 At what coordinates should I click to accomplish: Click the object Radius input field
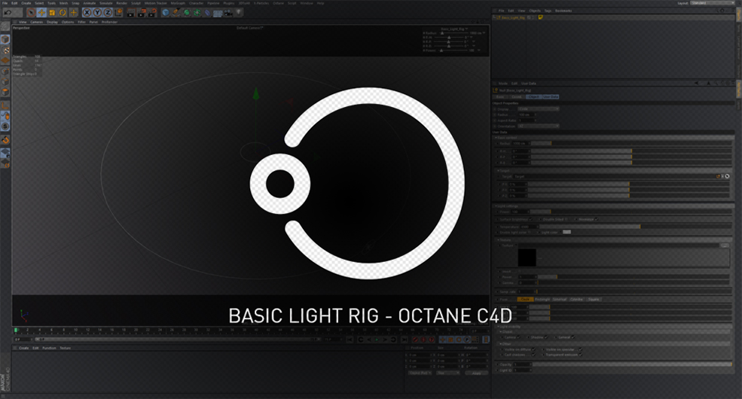527,115
